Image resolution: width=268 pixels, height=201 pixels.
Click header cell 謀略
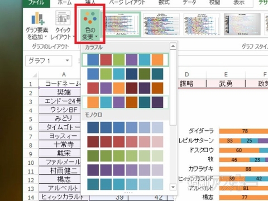click(x=192, y=84)
